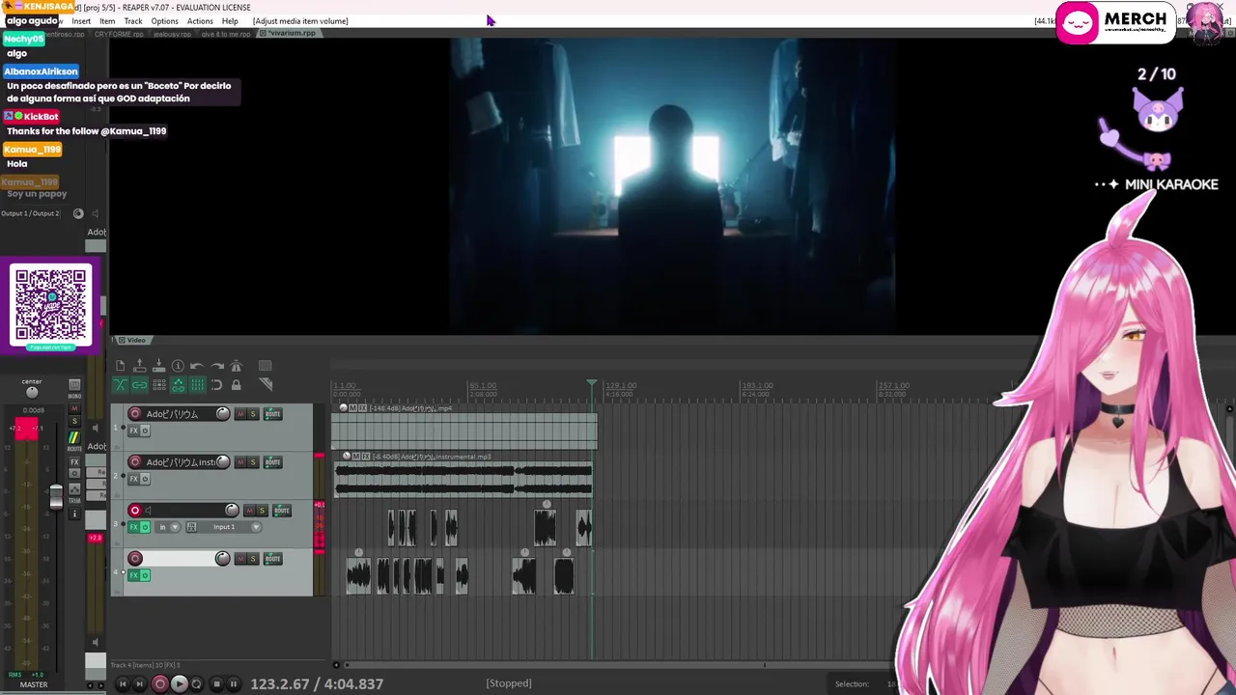Toggle move envelope points with items icon

178,385
